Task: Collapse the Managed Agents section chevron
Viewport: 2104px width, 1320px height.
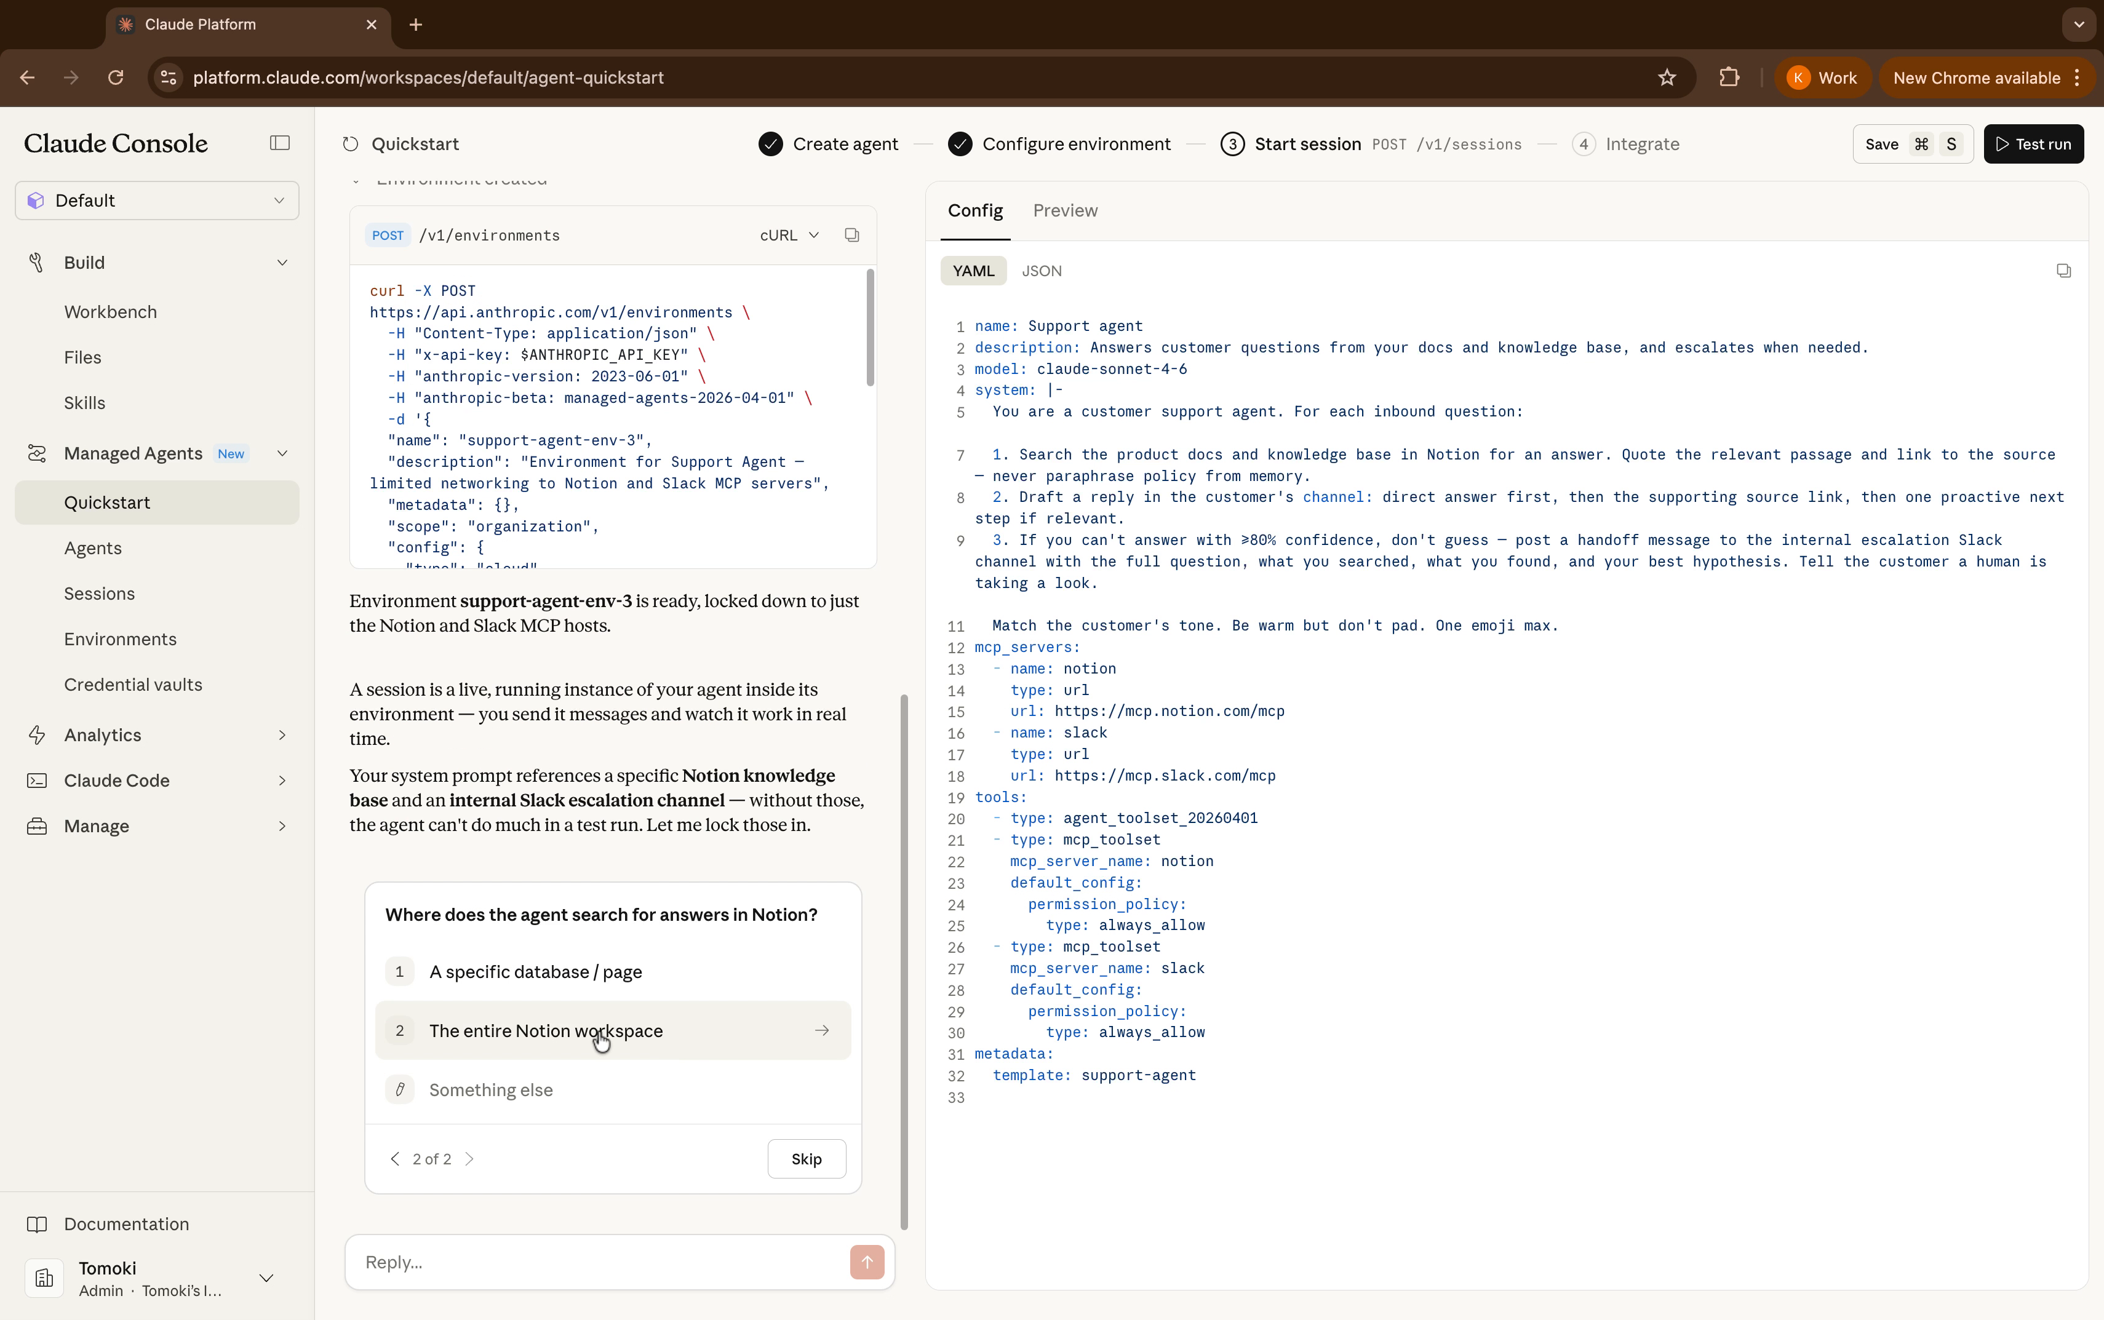Action: pos(282,453)
